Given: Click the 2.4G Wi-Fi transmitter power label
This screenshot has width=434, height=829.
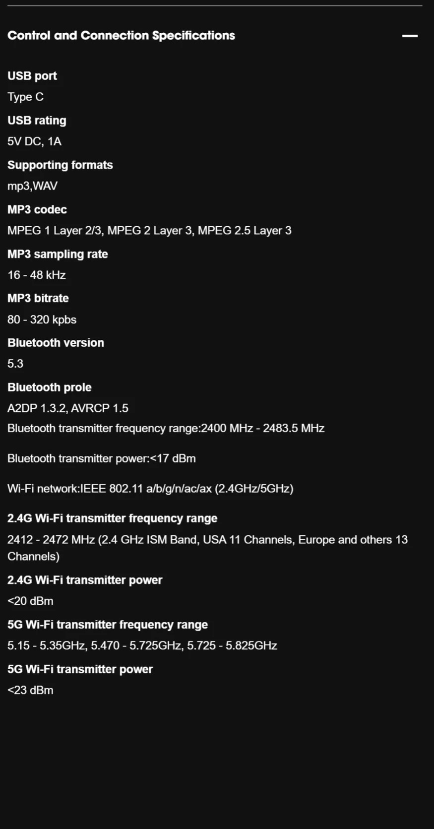Looking at the screenshot, I should [85, 580].
